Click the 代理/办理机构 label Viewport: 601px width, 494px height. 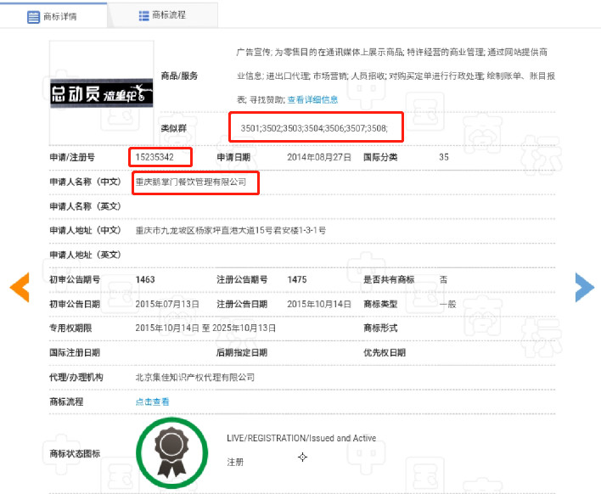click(76, 377)
